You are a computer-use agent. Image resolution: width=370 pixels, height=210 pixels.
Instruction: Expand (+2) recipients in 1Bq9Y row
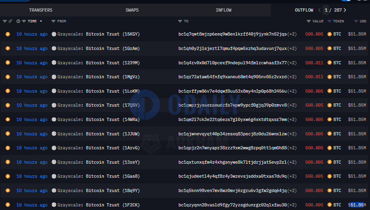tap(292, 190)
